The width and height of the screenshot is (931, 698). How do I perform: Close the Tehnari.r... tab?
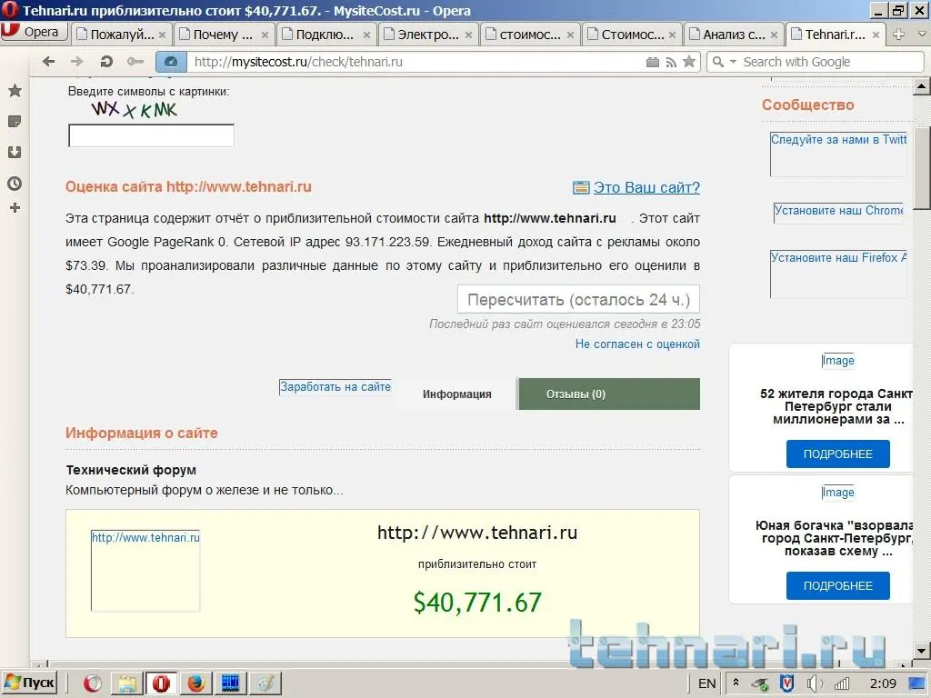(876, 35)
